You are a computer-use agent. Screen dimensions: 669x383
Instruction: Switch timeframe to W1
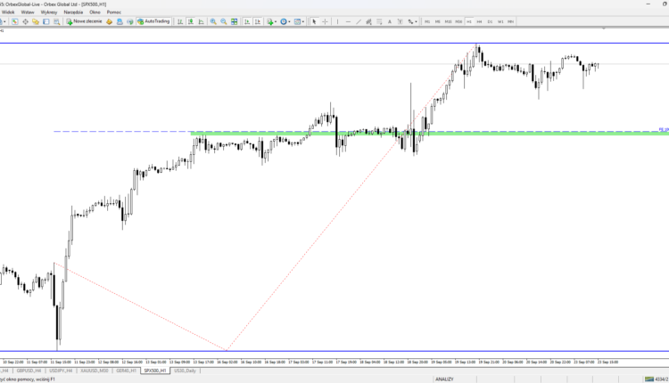point(500,21)
